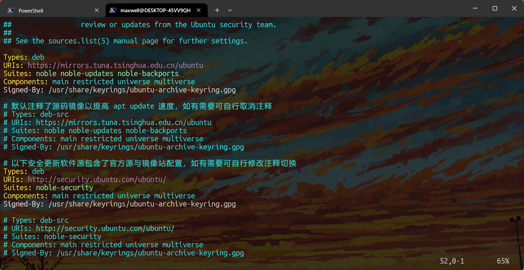Click the 'See the sources.list(5) manual page' line
This screenshot has width=524, height=270.
click(126, 41)
